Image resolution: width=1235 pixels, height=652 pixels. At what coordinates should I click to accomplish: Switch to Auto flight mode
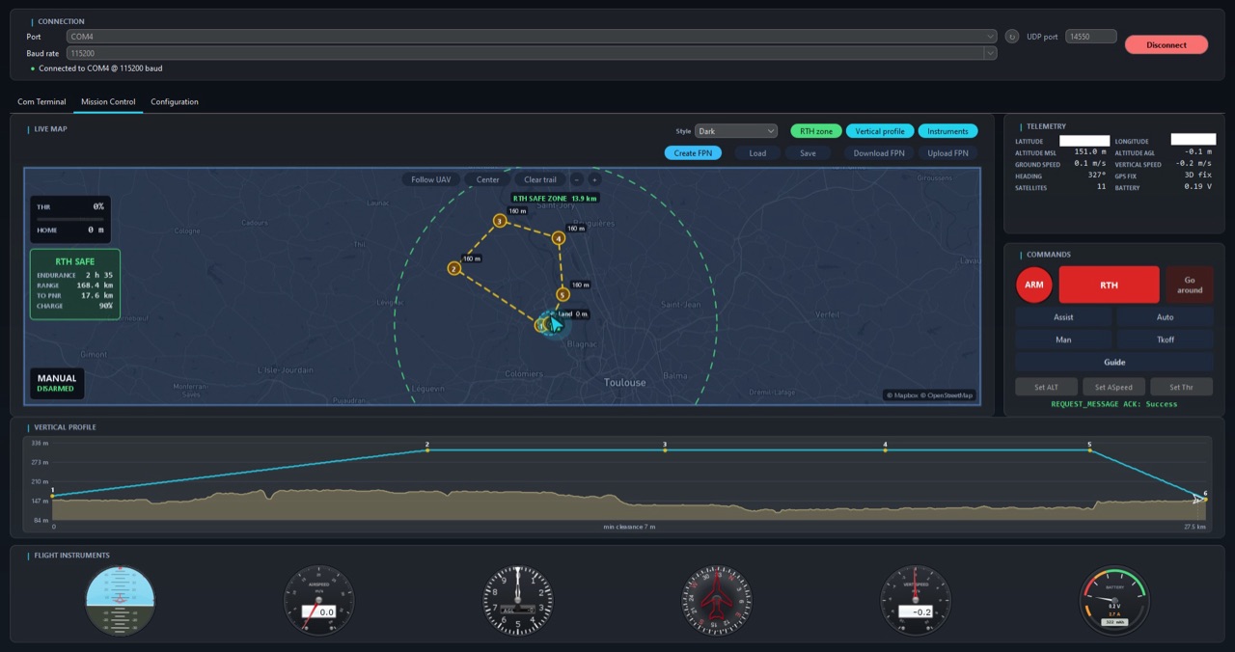[1165, 316]
